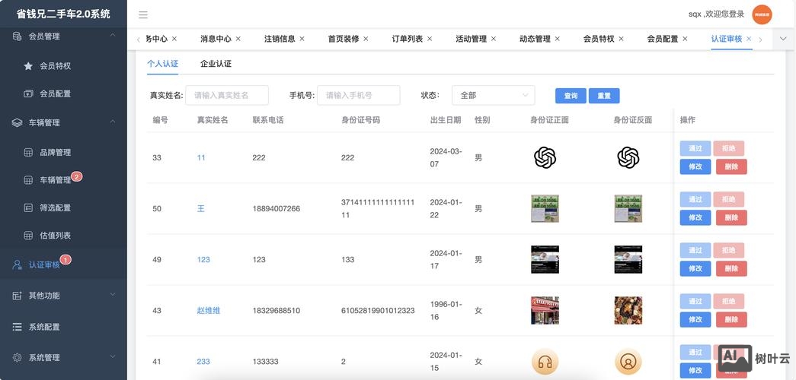
Task: Open the tab list dropdown chevron
Action: (783, 39)
